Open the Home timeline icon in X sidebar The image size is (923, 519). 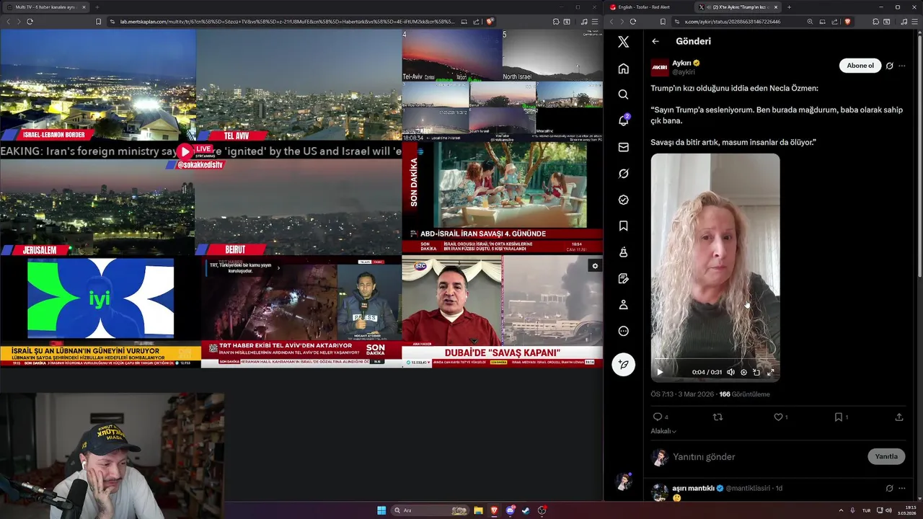pos(624,68)
